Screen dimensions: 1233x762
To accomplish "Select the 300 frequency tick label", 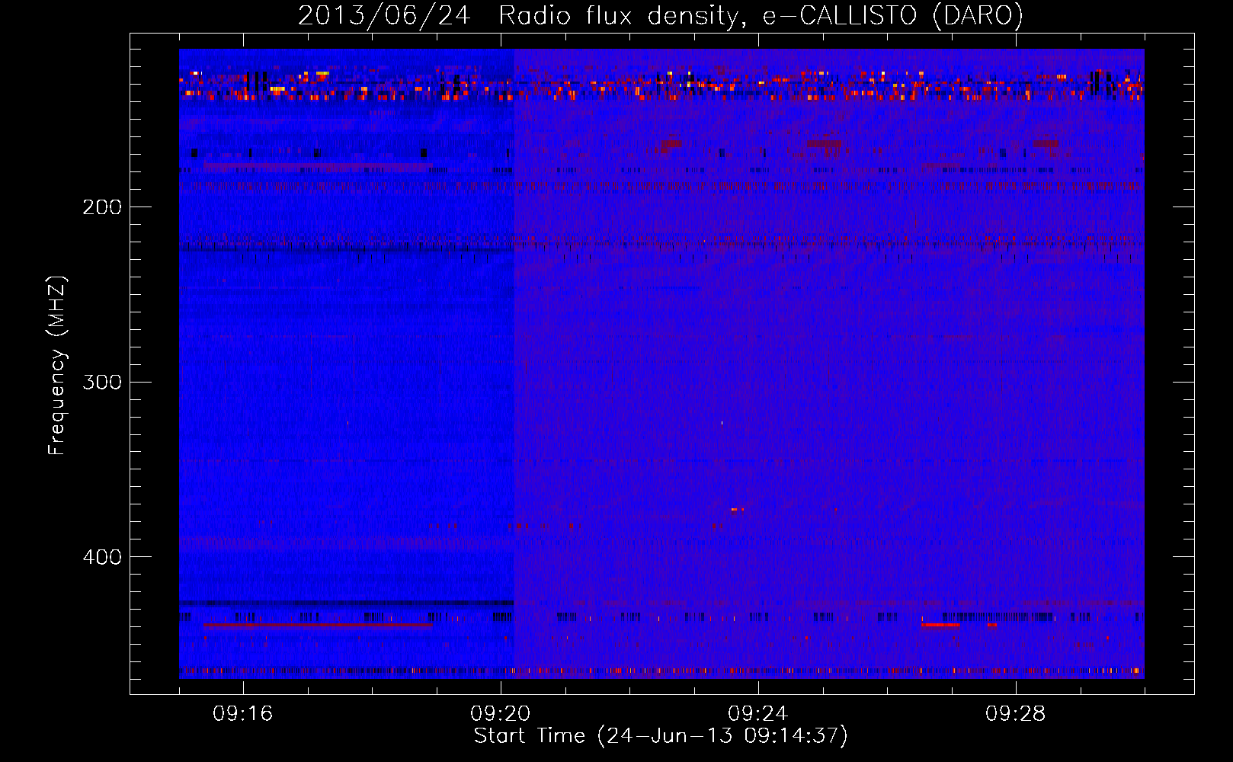I will pyautogui.click(x=102, y=382).
